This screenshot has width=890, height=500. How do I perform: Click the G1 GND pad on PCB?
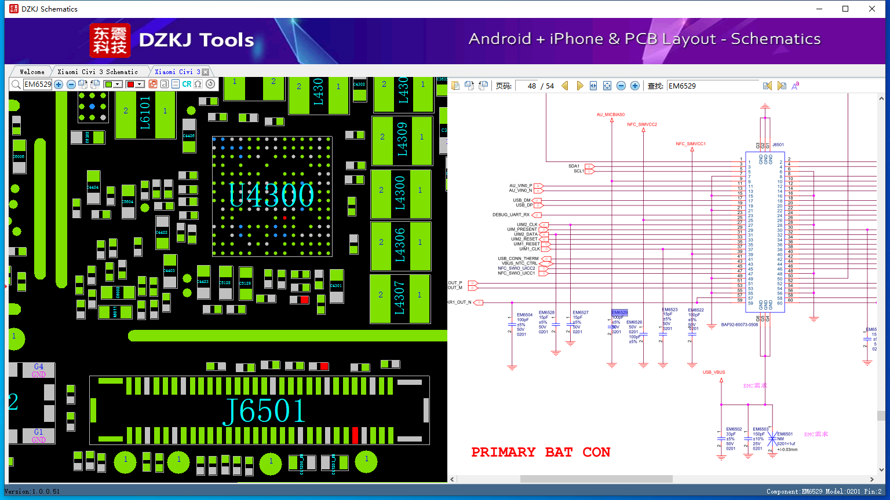(38, 436)
